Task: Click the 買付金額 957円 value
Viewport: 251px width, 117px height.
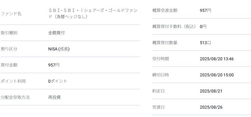Action: point(54,65)
